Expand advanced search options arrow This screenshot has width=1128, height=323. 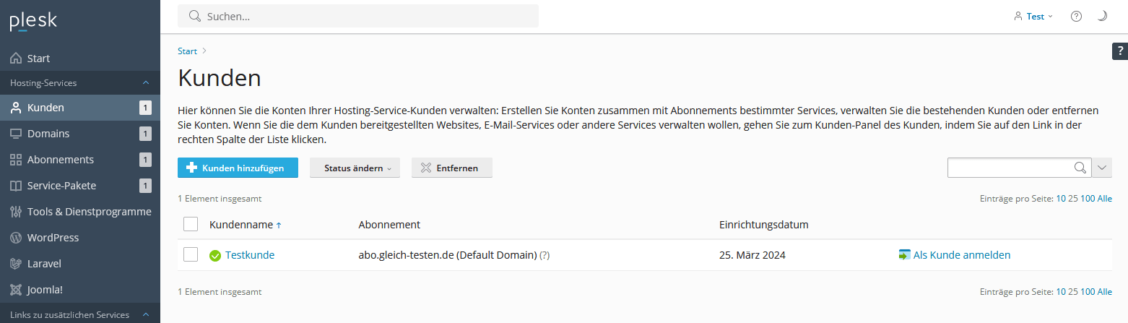(1102, 168)
